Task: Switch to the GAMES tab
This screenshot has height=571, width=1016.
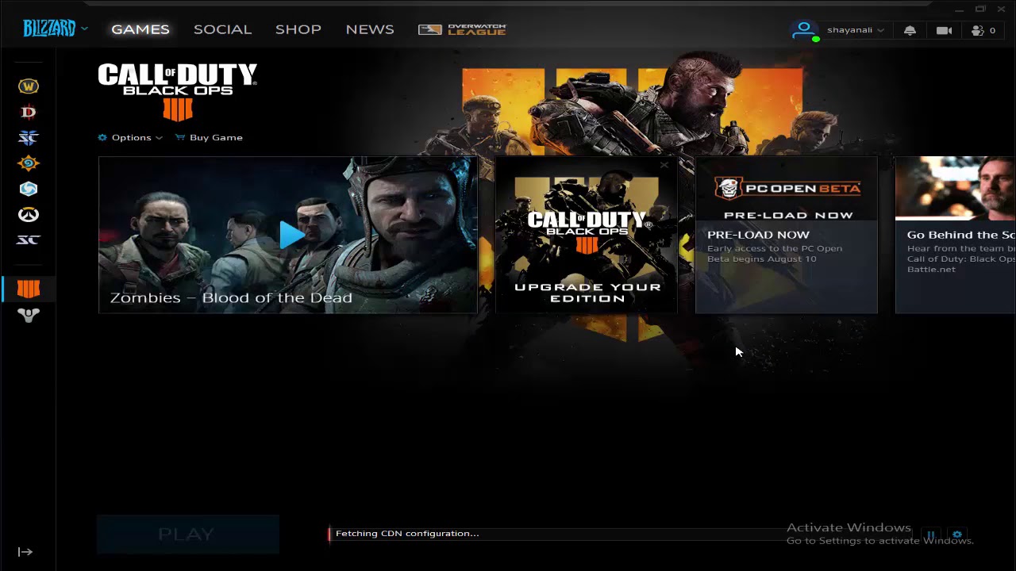Action: pos(140,29)
